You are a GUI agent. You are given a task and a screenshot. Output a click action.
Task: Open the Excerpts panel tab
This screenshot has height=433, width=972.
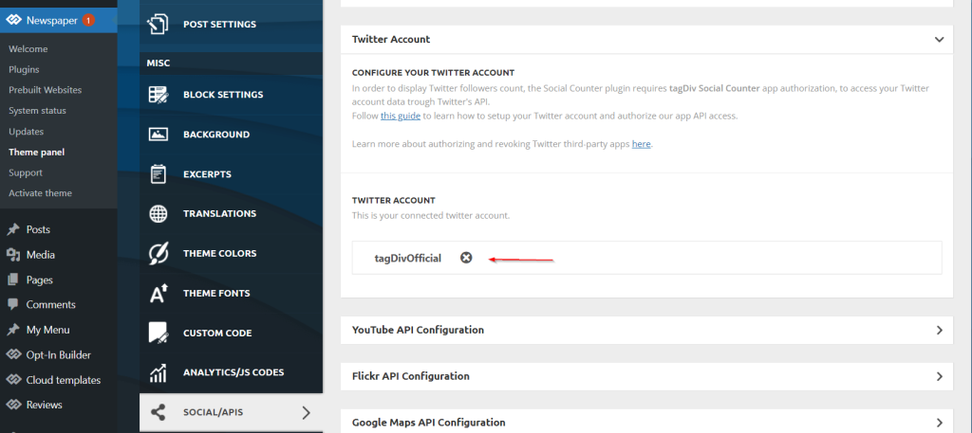pyautogui.click(x=232, y=173)
